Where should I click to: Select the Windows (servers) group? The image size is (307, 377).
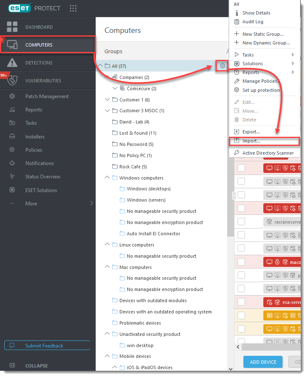click(x=146, y=200)
